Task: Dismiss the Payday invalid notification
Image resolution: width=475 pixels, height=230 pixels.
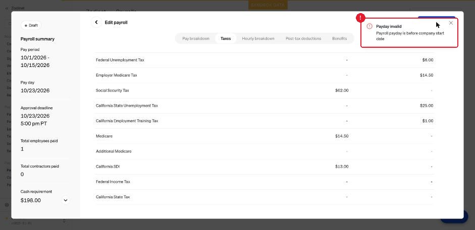Action: [451, 23]
